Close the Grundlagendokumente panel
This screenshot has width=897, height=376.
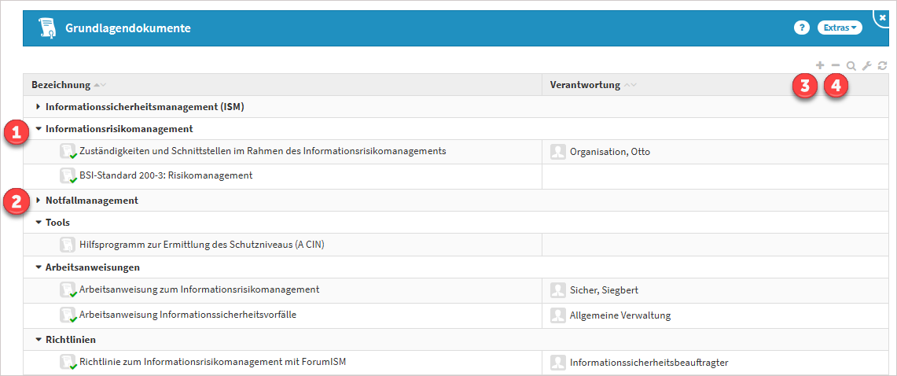click(x=882, y=17)
